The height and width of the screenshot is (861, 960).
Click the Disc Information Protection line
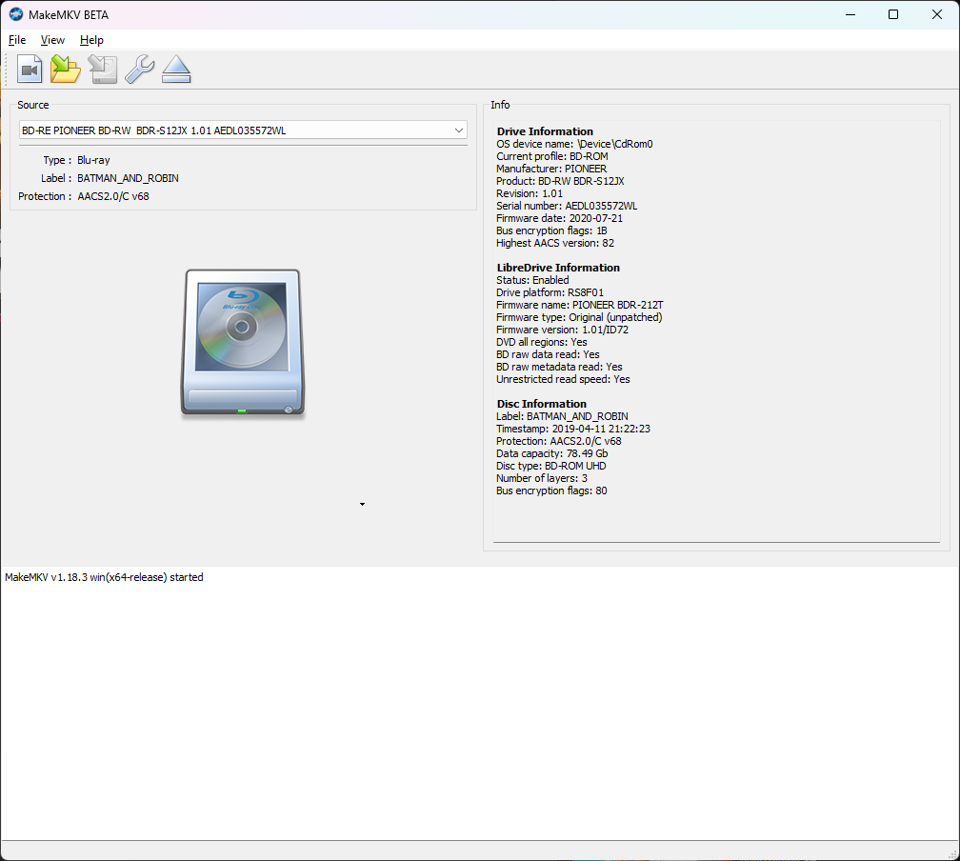[x=559, y=441]
